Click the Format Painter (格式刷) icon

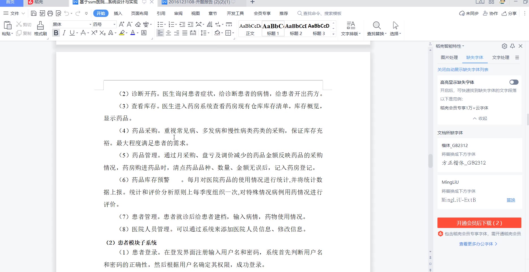point(40,26)
